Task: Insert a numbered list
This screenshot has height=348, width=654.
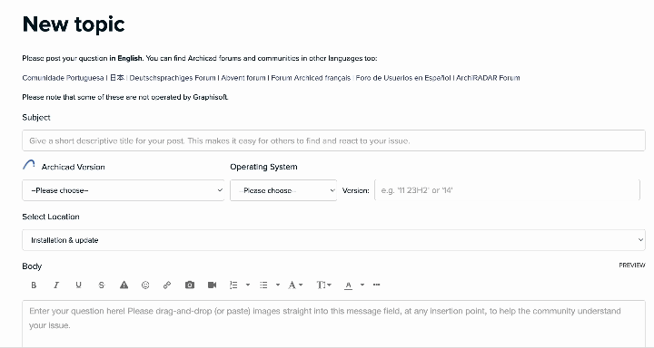Action: coord(233,285)
